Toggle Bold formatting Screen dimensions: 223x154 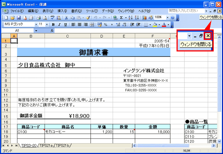53,25
